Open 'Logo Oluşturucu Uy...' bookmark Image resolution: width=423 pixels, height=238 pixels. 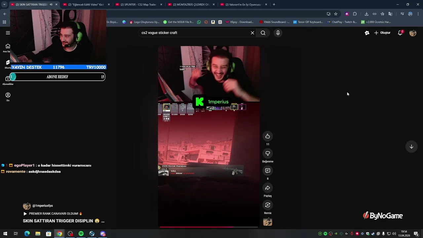click(144, 22)
